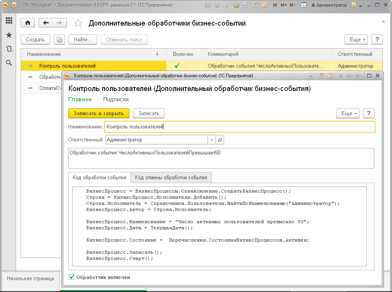This screenshot has height=292, width=392.
Task: Open the Начальная страница bottom tab
Action: click(x=30, y=279)
